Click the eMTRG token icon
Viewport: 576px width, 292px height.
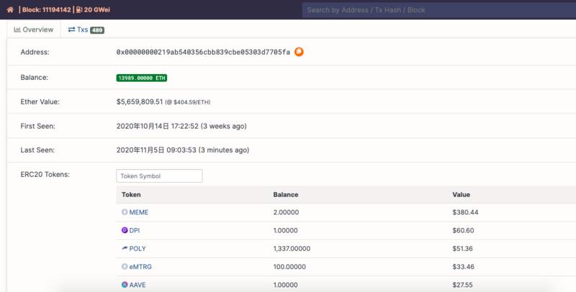point(125,267)
